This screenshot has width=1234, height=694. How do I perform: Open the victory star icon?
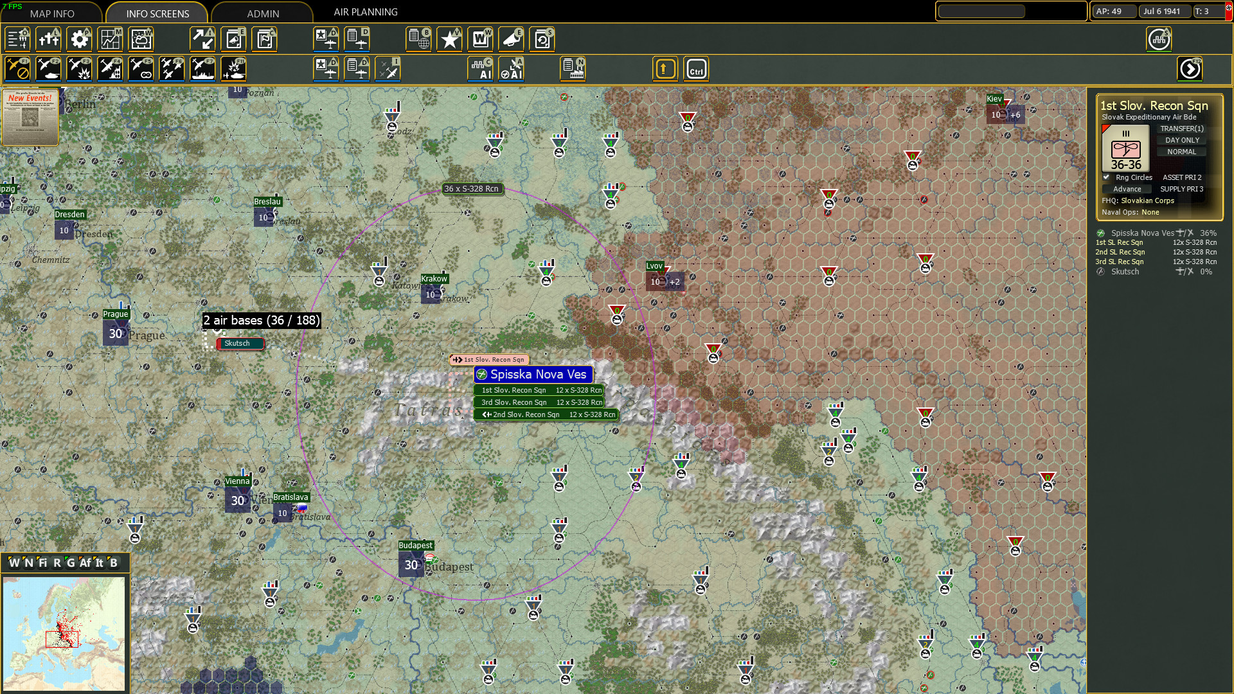click(x=449, y=39)
